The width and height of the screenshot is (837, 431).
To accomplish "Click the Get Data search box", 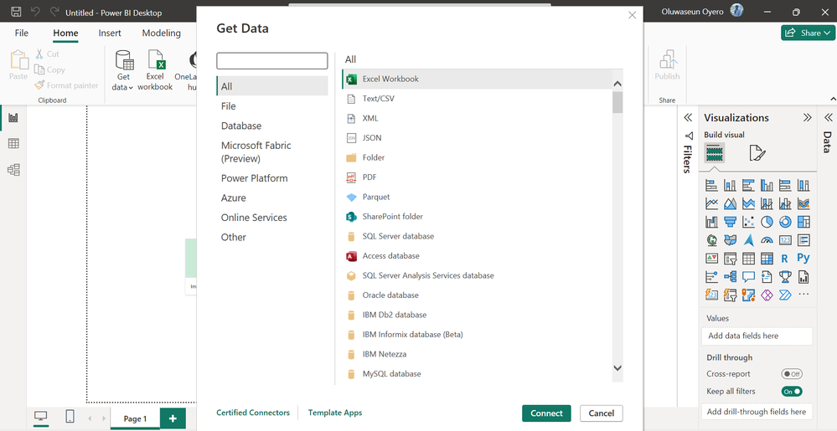I will [271, 61].
